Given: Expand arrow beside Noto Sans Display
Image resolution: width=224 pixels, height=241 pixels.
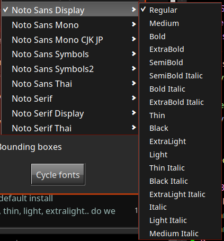Looking at the screenshot, I should 134,10.
